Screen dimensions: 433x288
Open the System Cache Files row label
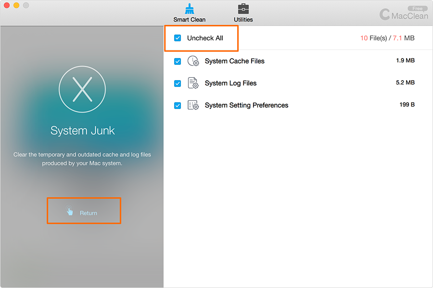234,61
